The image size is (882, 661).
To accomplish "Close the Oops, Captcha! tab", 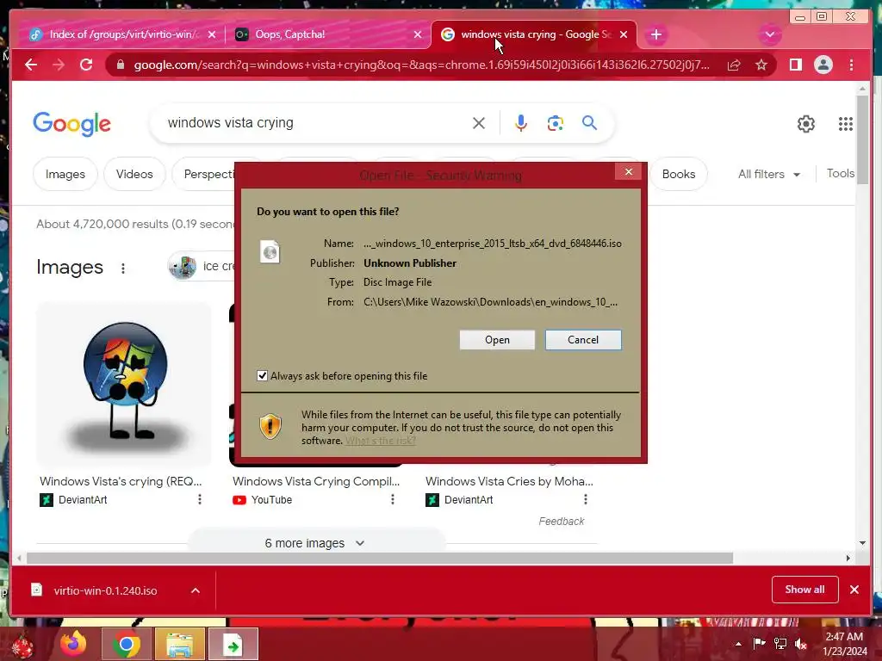I will pos(418,34).
